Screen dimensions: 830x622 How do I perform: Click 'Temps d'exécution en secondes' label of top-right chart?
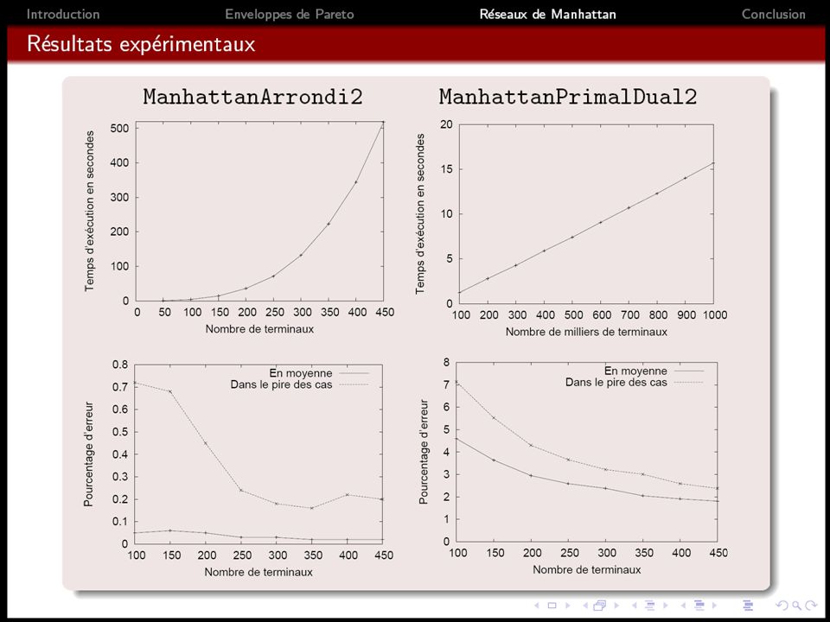pyautogui.click(x=420, y=213)
